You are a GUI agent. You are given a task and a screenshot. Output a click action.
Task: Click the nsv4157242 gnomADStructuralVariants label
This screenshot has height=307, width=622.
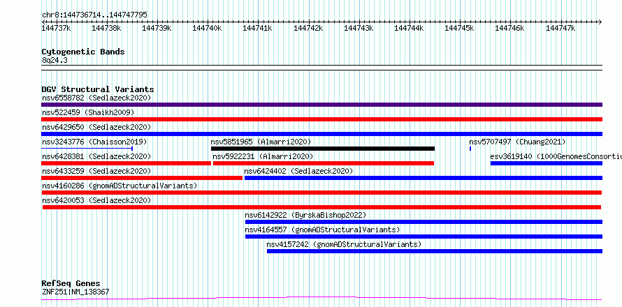point(344,244)
